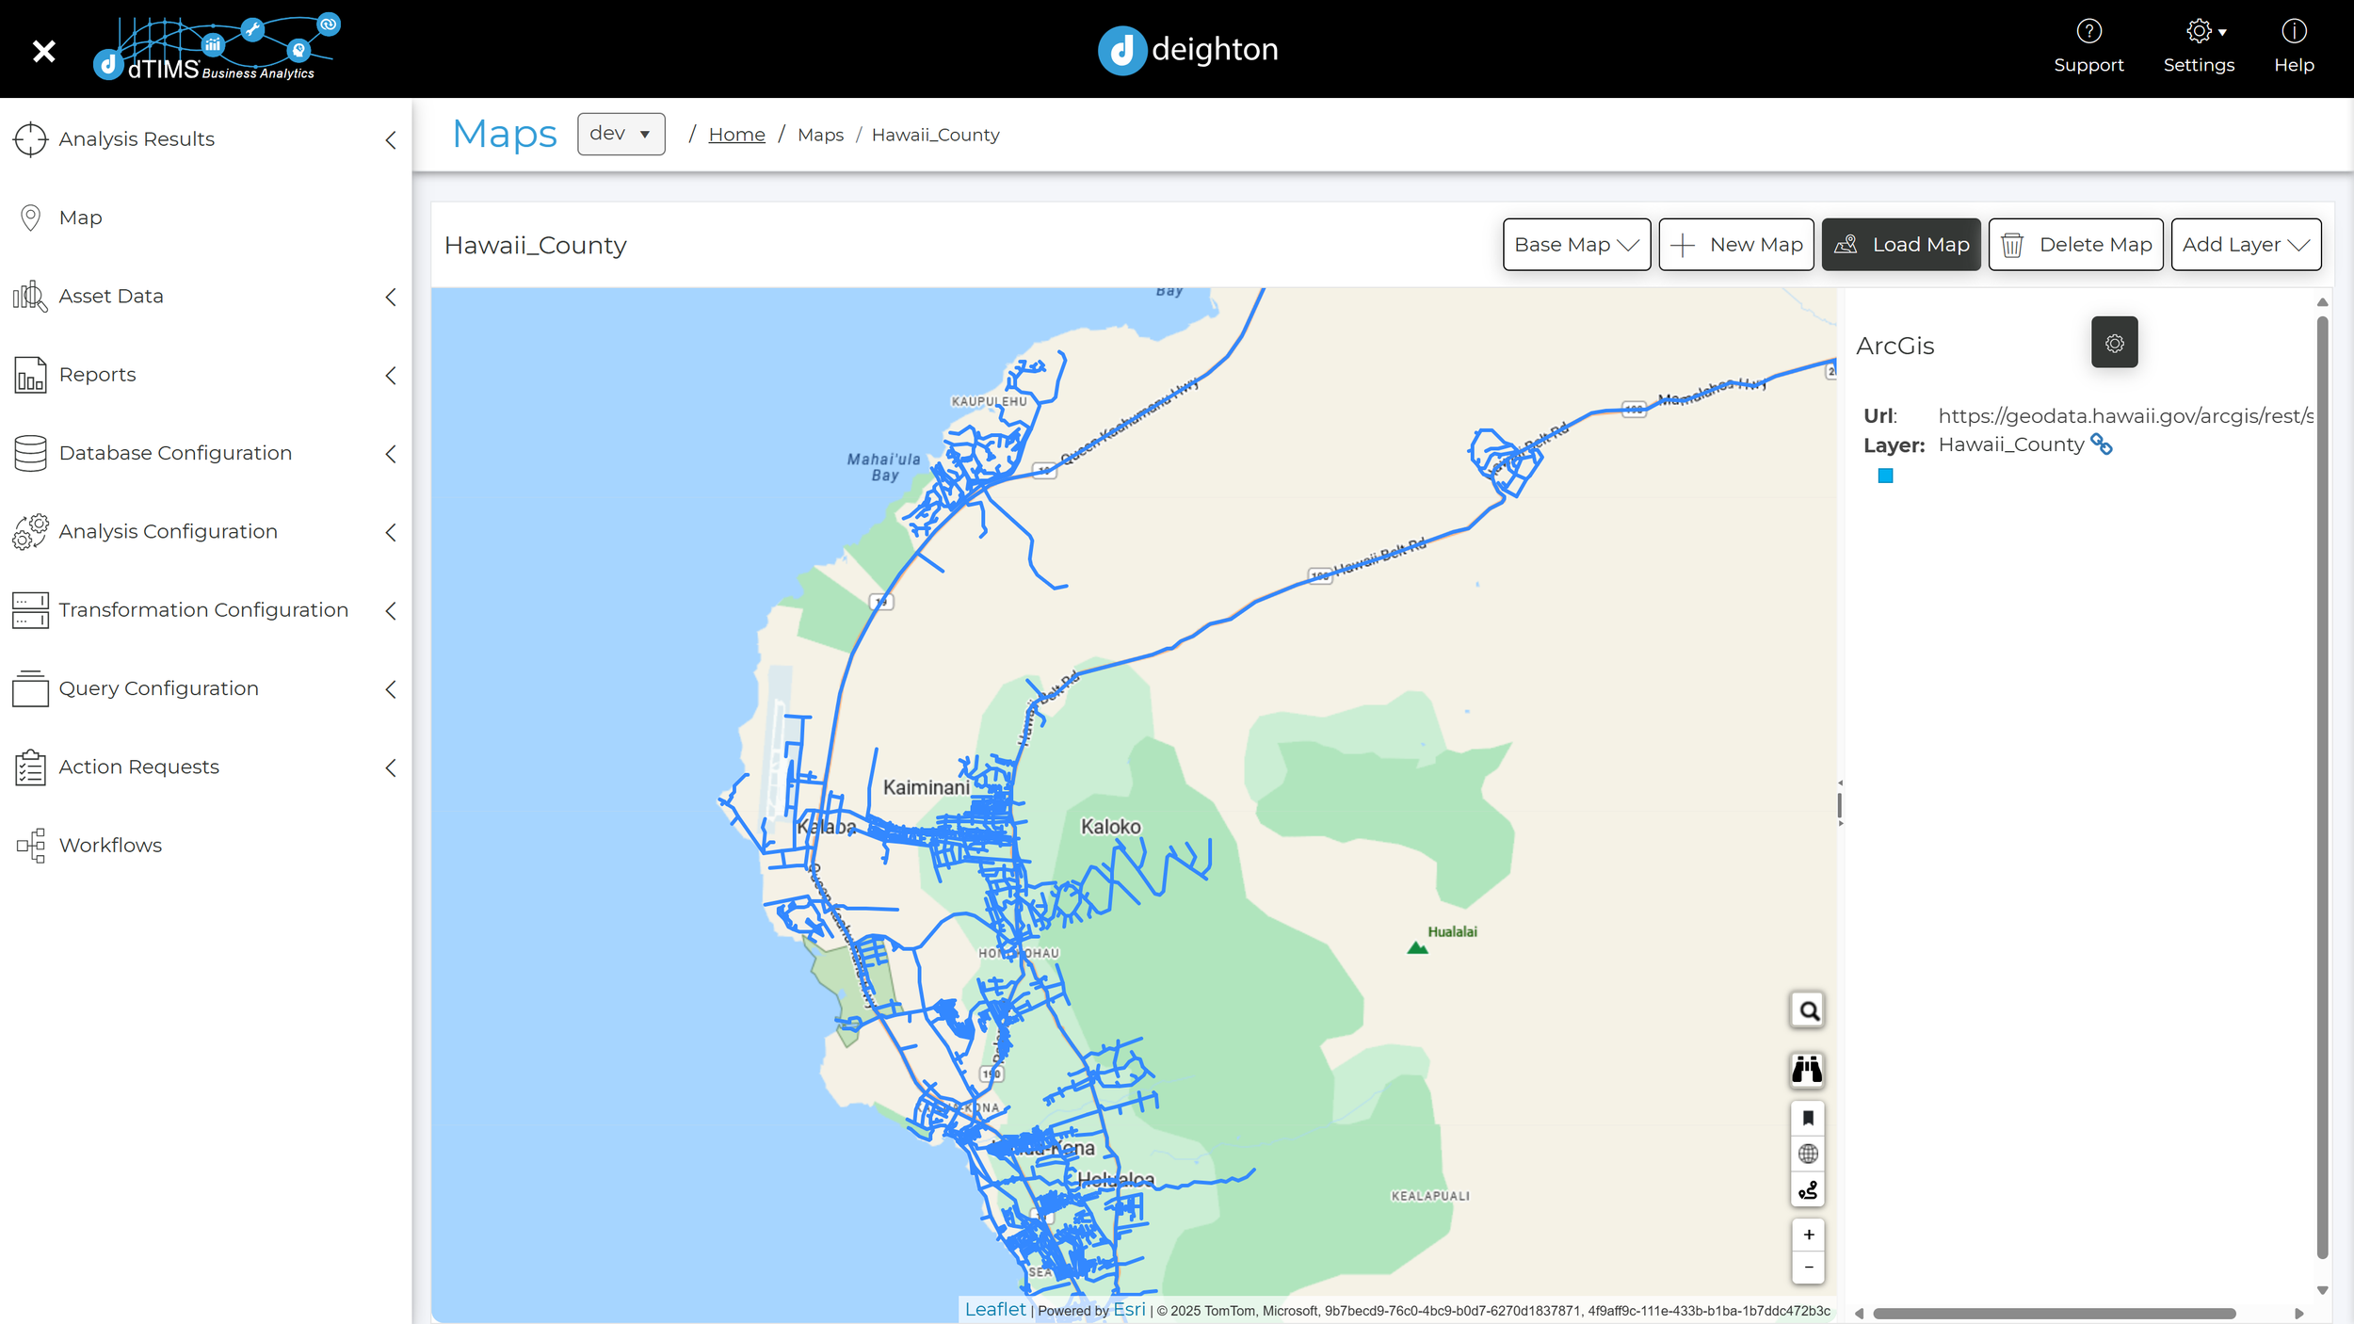Click the layer panel horizontal scrollbar
This screenshot has height=1324, width=2354.
click(x=2053, y=1314)
